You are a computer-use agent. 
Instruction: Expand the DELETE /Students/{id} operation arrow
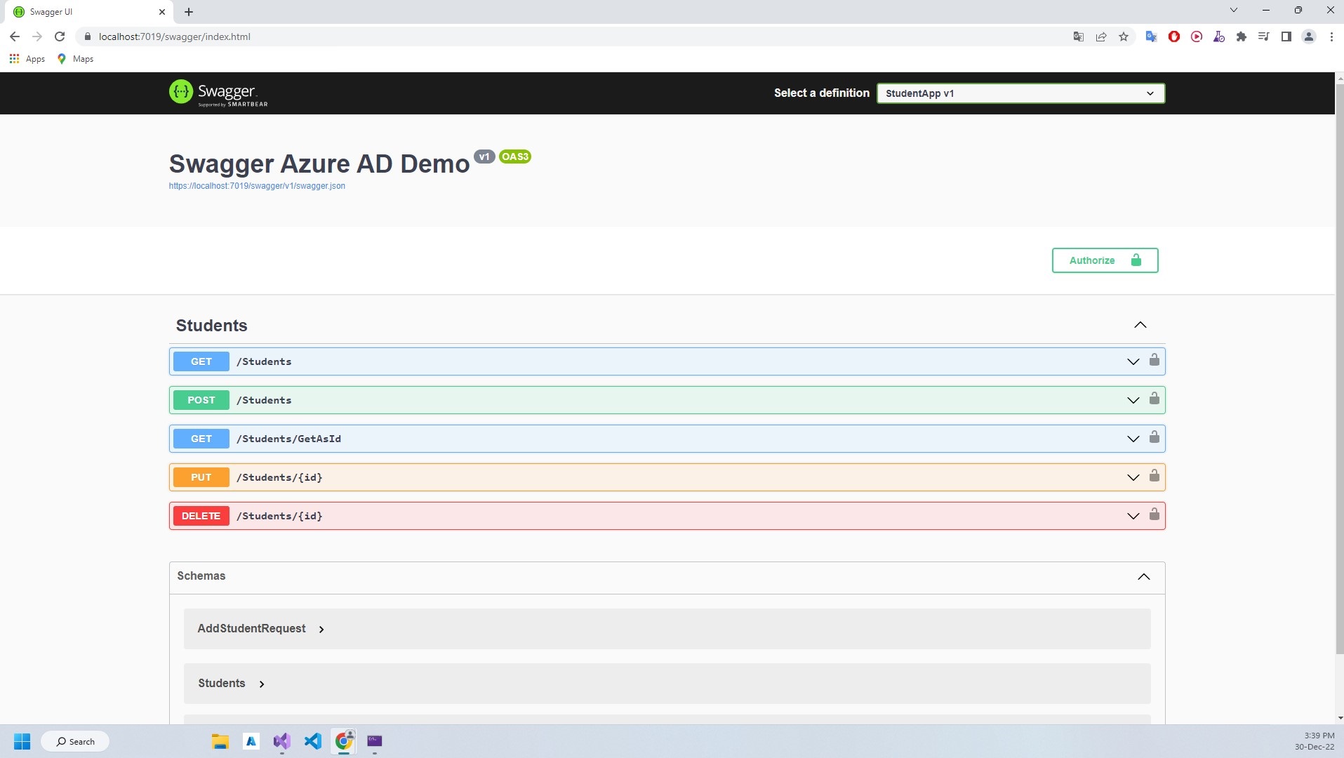point(1133,516)
